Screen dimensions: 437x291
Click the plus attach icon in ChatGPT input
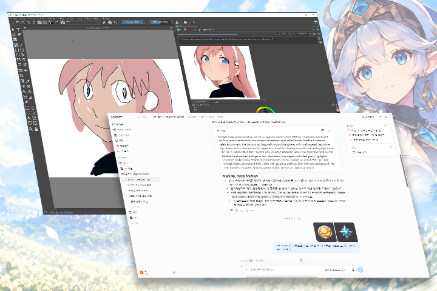tap(246, 270)
